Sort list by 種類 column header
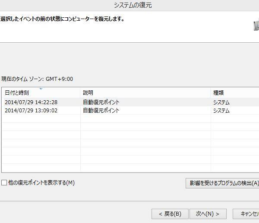259x223 pixels. pyautogui.click(x=218, y=93)
